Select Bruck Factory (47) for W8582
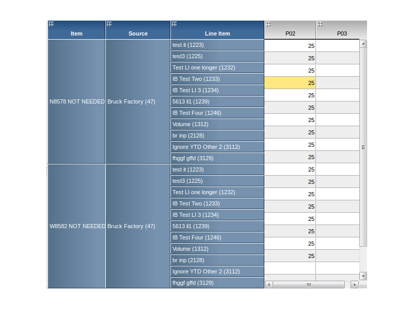 point(138,226)
